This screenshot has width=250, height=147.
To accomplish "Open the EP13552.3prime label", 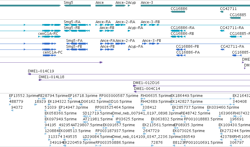I will (x=24, y=96).
